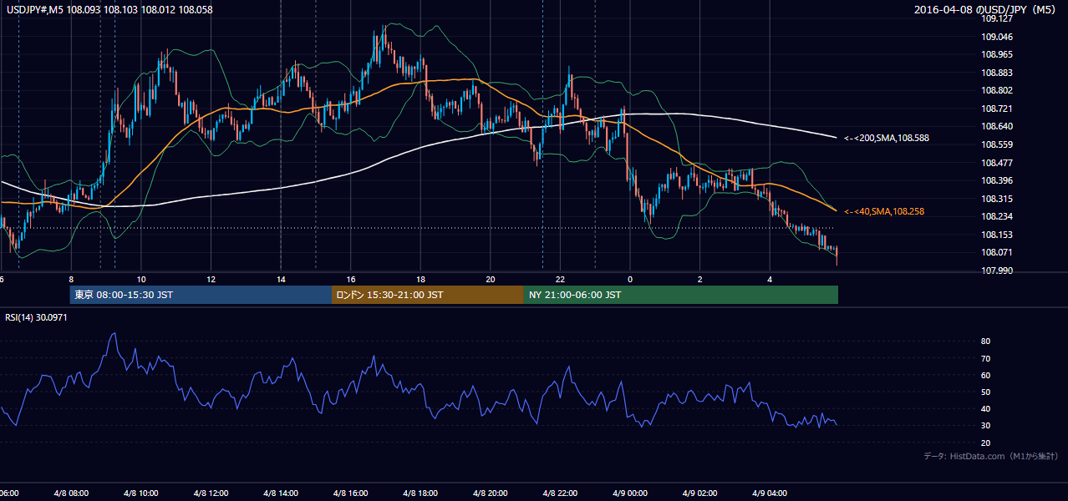
Task: Select the Tokyo 08:00-15:30 JST session bar
Action: [x=201, y=295]
